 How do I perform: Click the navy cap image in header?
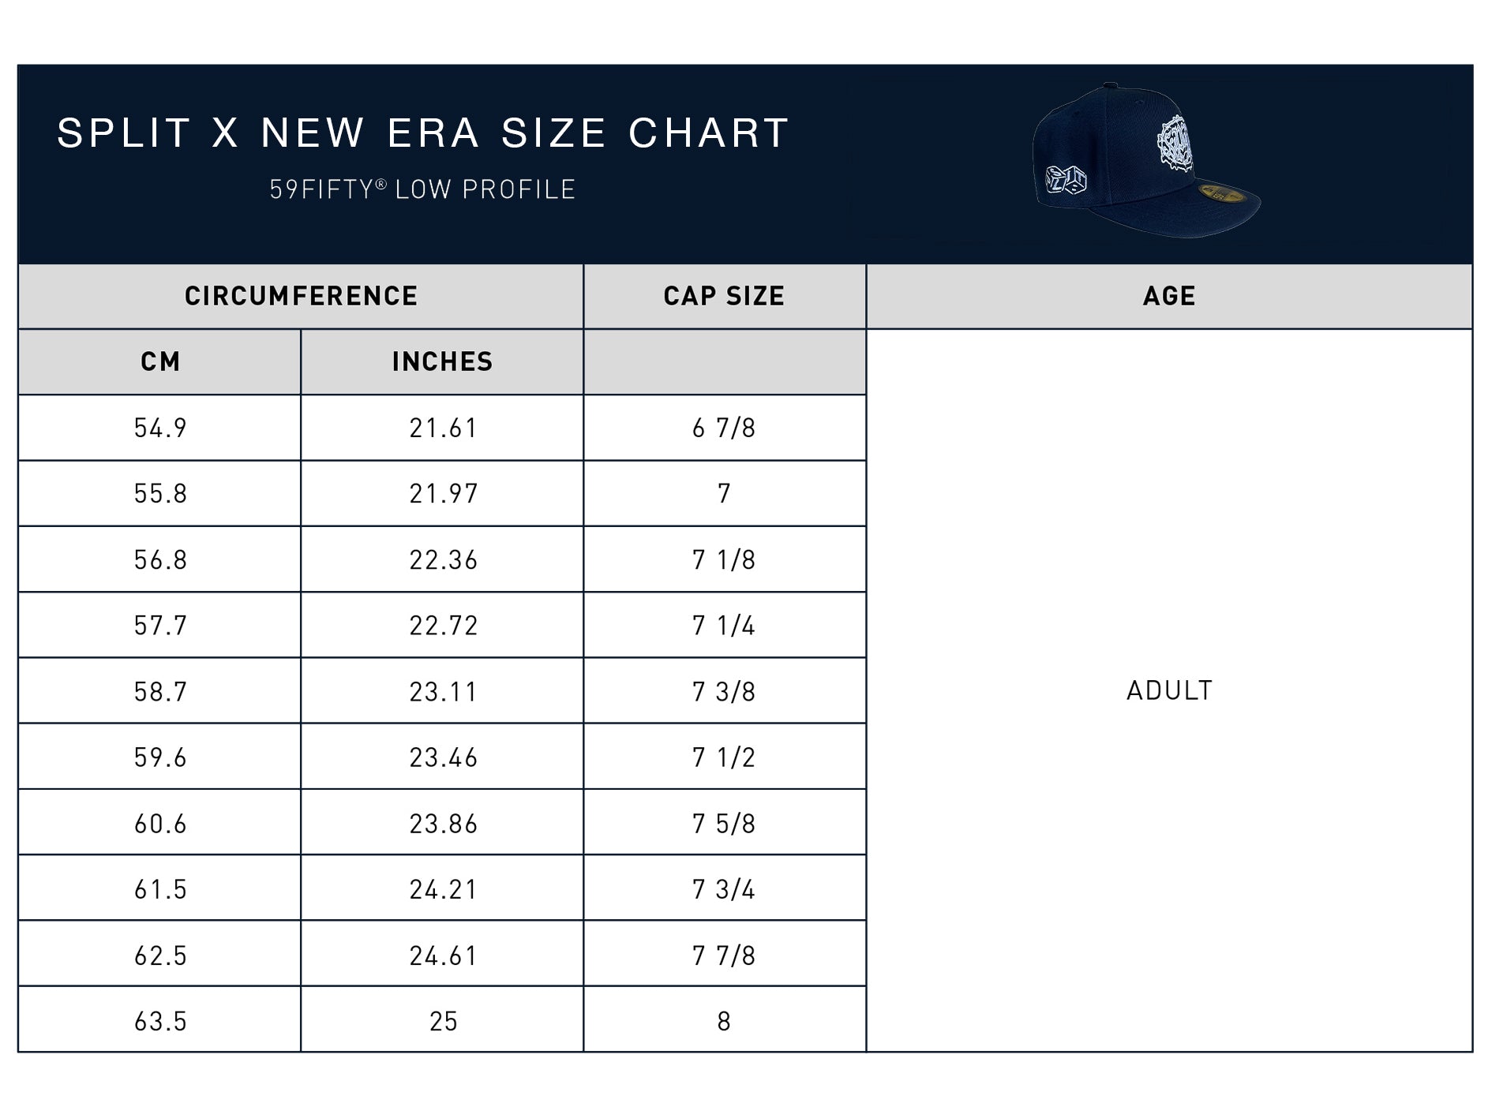click(x=1146, y=161)
